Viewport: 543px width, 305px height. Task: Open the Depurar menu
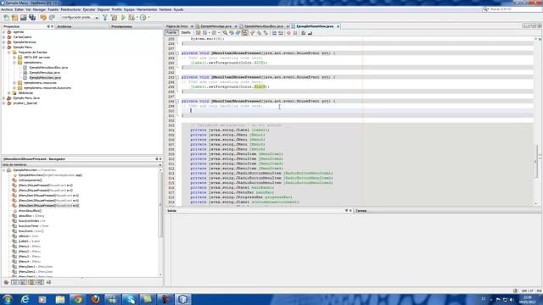pyautogui.click(x=104, y=9)
